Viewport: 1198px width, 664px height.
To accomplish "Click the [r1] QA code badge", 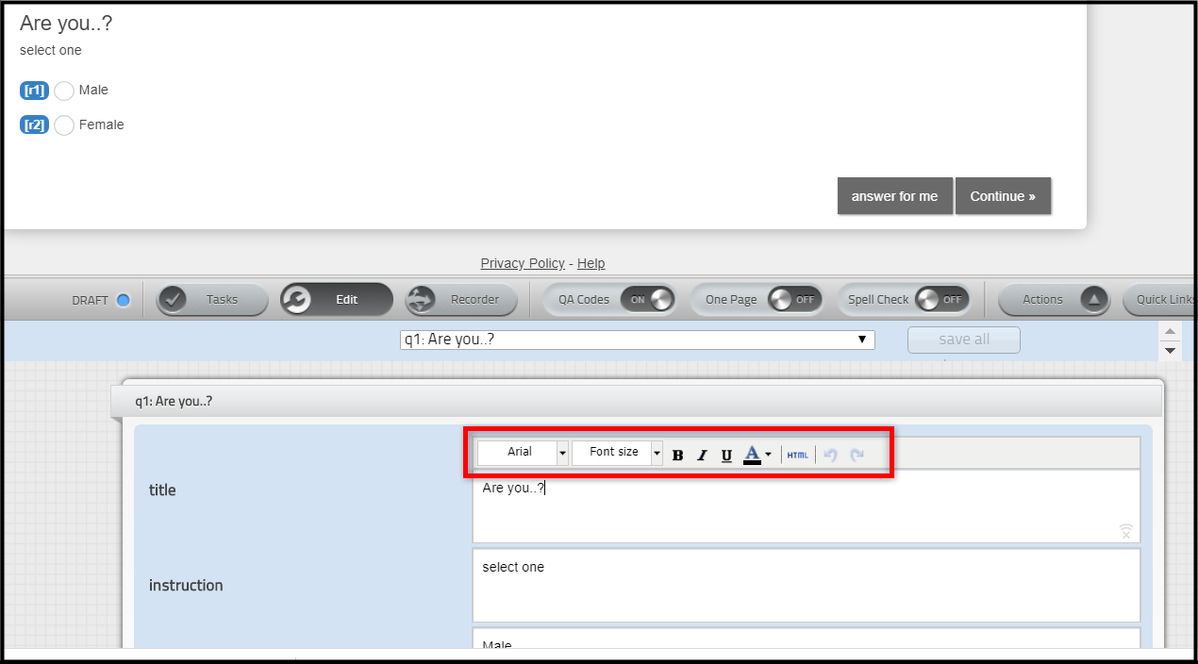I will point(34,91).
